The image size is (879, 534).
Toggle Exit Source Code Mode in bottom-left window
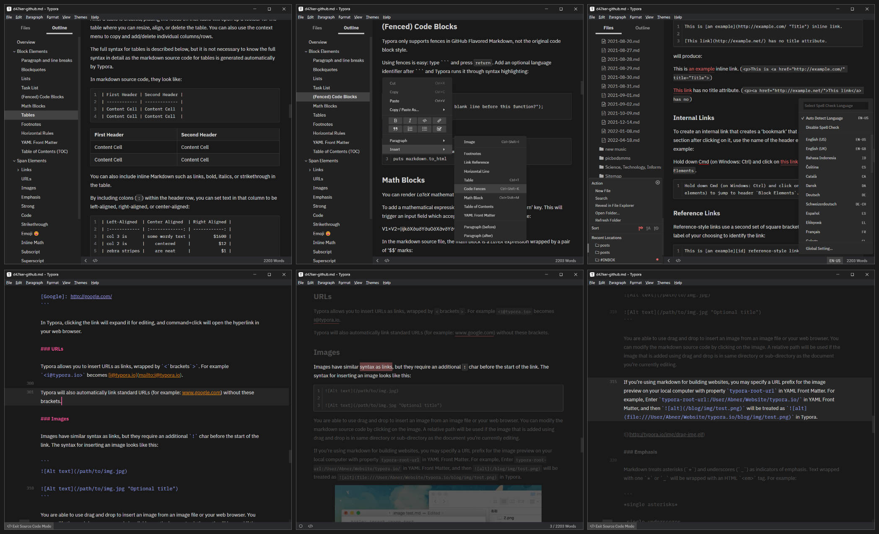(x=29, y=526)
